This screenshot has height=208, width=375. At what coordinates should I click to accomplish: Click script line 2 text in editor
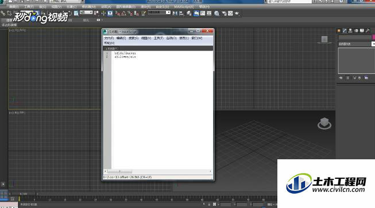point(125,57)
